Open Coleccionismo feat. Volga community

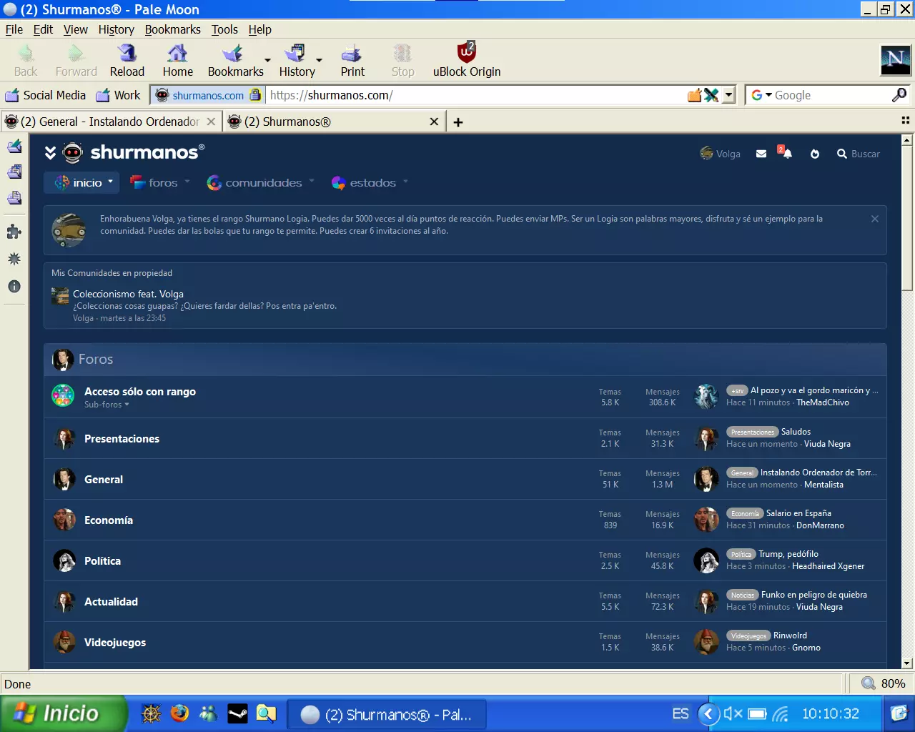pyautogui.click(x=128, y=294)
